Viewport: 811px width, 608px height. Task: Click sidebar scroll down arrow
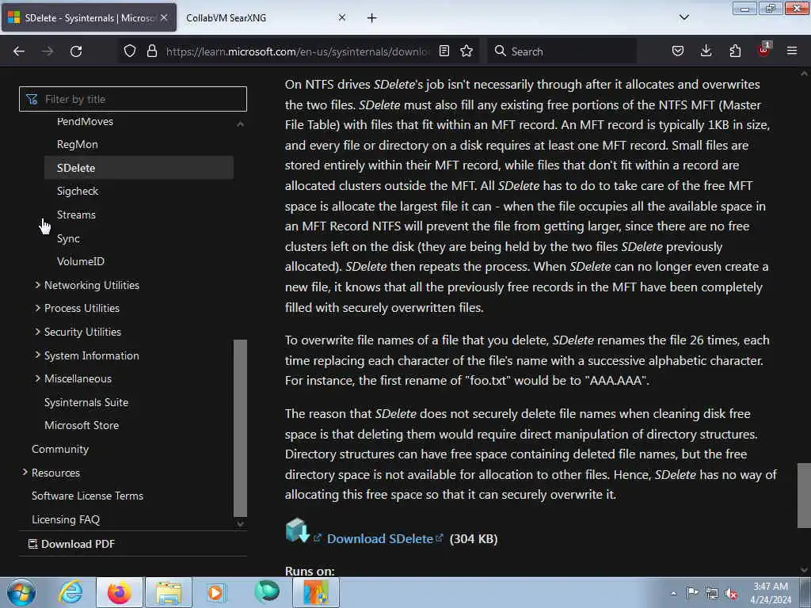(240, 523)
